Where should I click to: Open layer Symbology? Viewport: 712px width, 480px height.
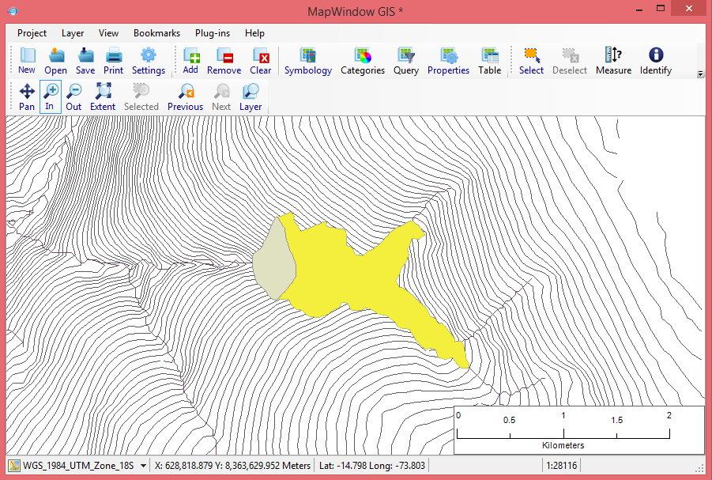click(x=308, y=60)
